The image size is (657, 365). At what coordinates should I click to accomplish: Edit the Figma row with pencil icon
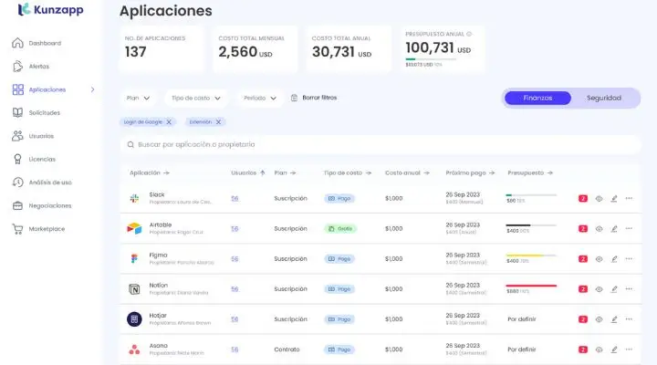pos(614,258)
